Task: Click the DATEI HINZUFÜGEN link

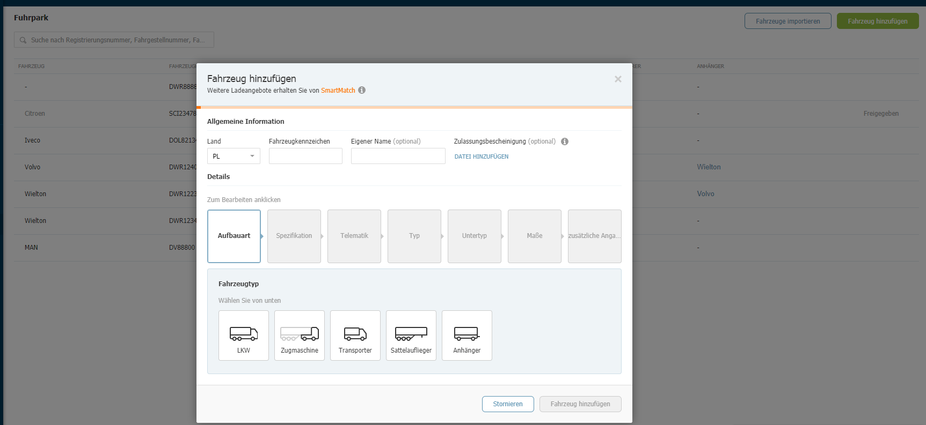Action: point(482,156)
